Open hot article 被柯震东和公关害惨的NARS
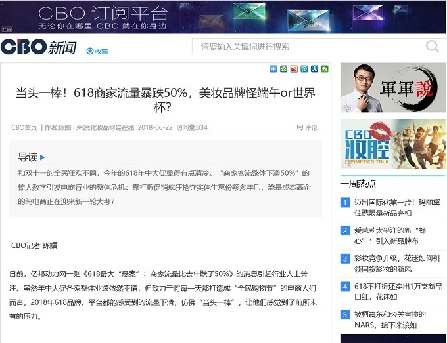The height and width of the screenshot is (343, 447). pos(390,319)
